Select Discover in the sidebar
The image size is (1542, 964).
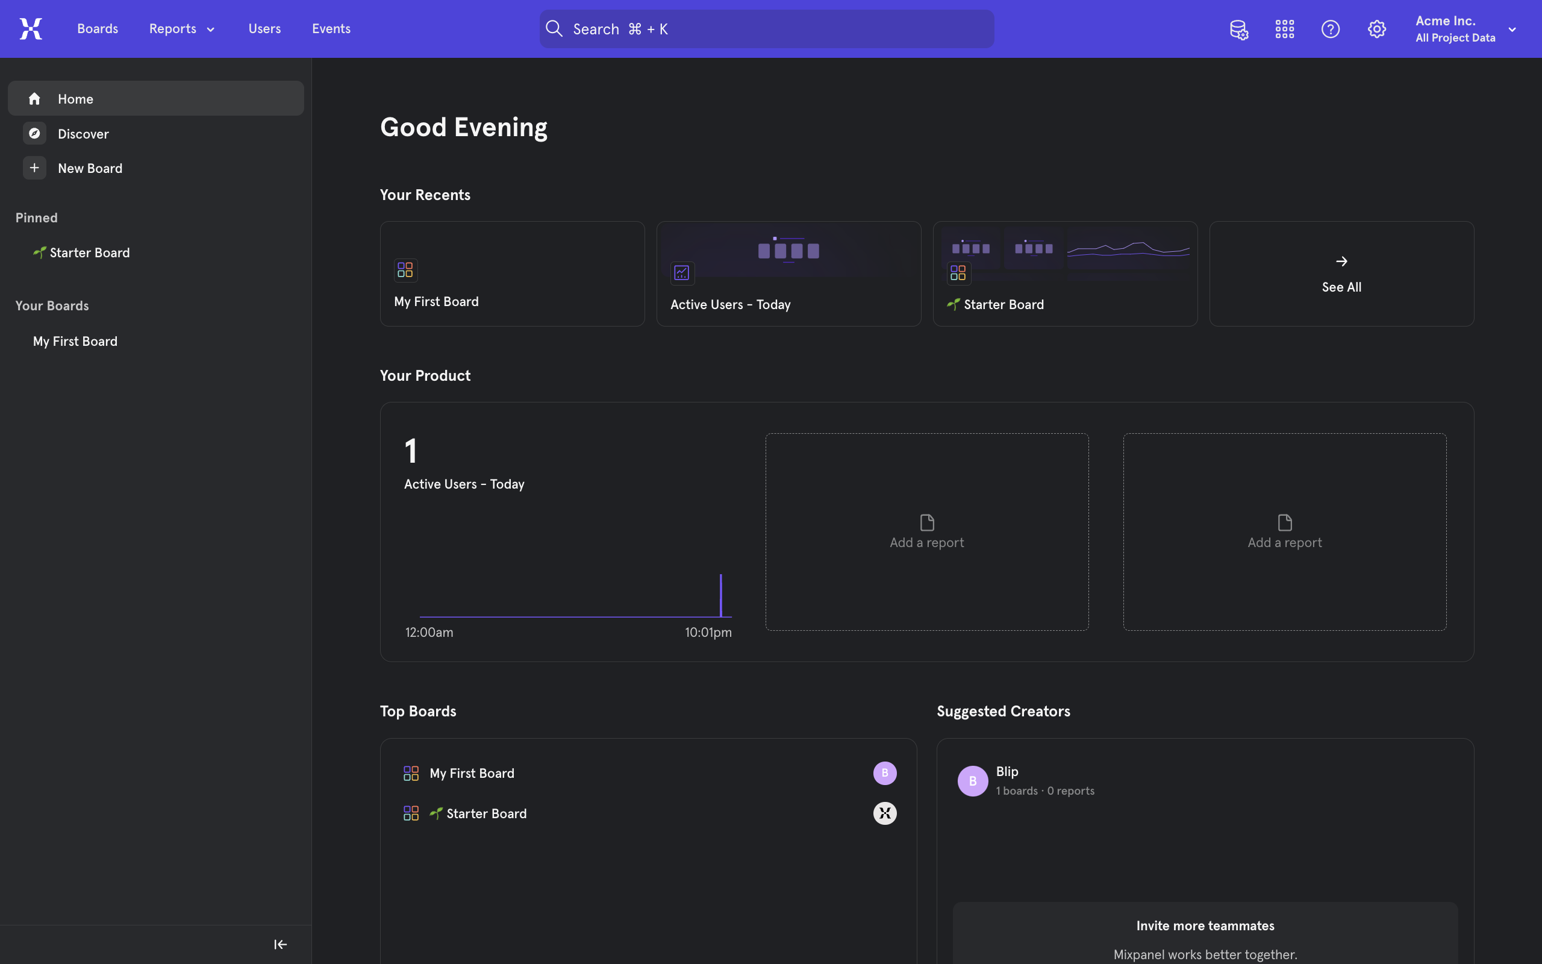[x=155, y=133]
